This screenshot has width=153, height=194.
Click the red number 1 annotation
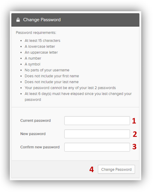[134, 121]
